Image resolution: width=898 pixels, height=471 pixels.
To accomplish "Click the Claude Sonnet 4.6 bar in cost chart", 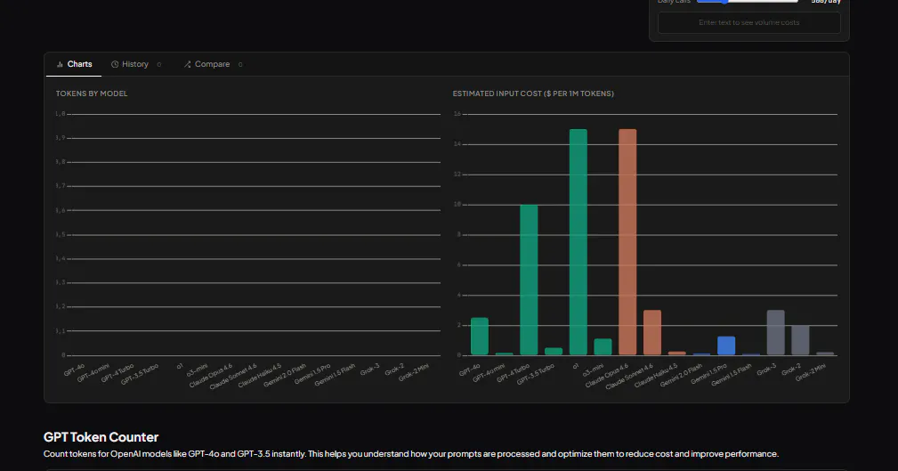I will click(x=651, y=332).
